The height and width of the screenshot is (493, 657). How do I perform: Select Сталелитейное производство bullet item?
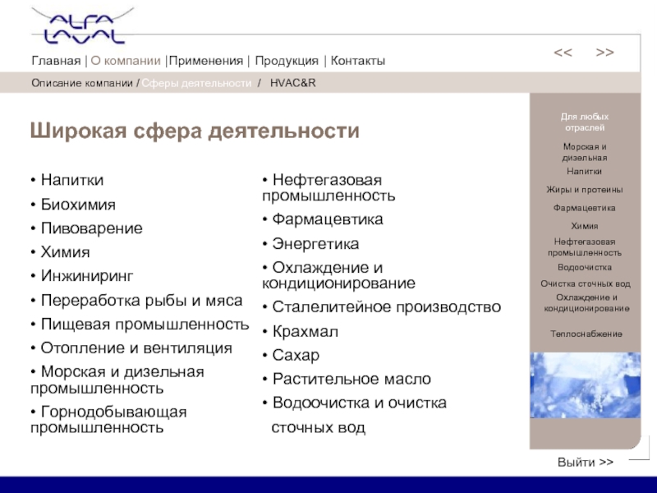[382, 306]
